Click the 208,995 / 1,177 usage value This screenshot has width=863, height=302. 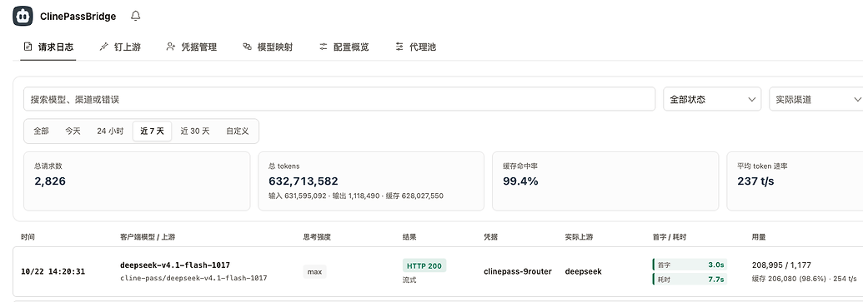(x=781, y=265)
